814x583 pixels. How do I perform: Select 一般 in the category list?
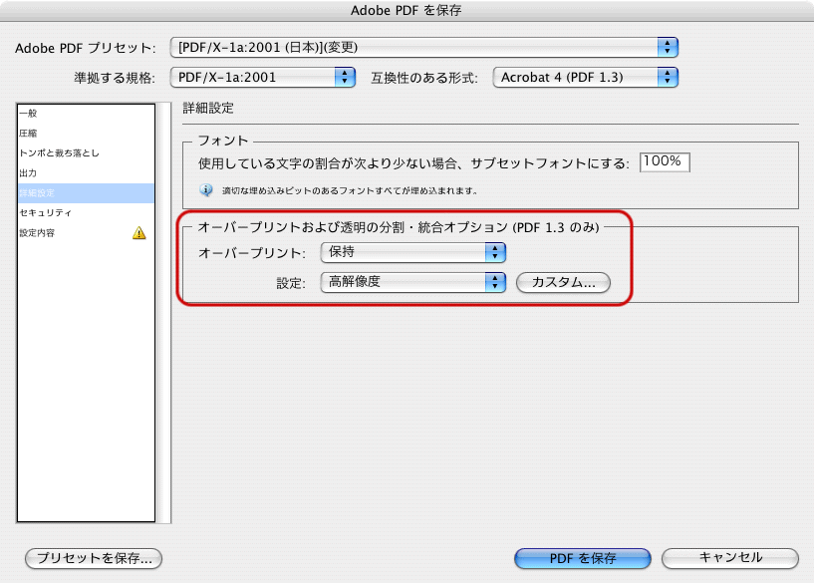(x=86, y=114)
